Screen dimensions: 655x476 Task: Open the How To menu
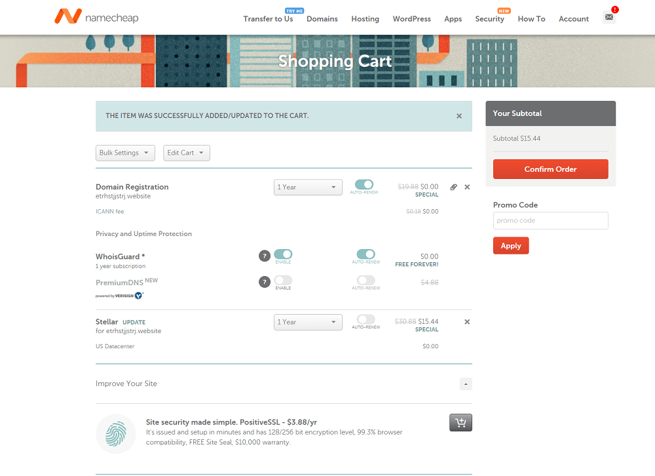(531, 19)
